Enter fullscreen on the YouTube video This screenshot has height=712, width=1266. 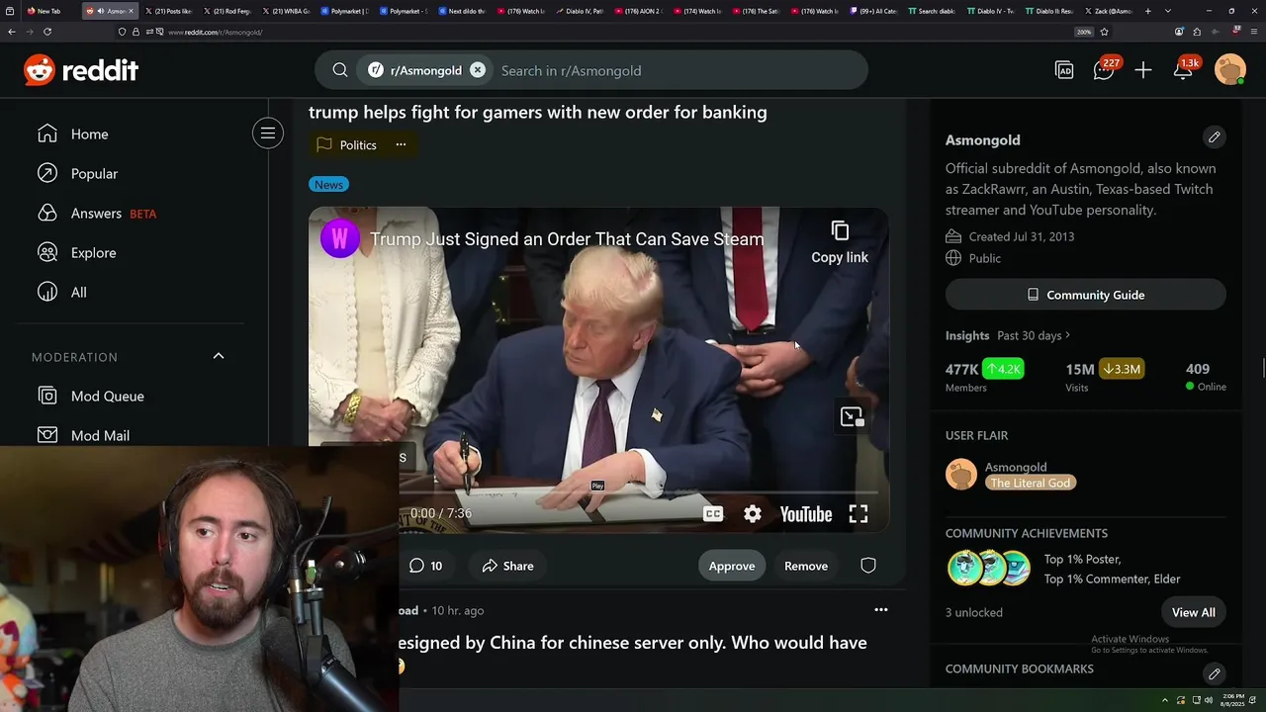pos(859,514)
